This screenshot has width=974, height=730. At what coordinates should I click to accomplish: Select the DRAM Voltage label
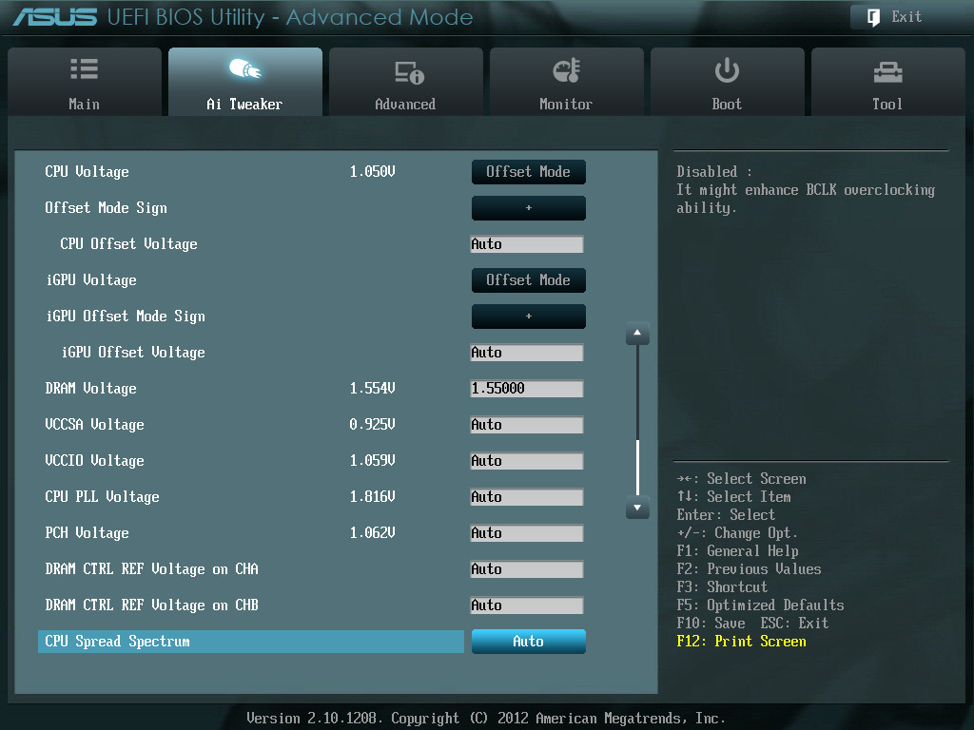[x=90, y=389]
